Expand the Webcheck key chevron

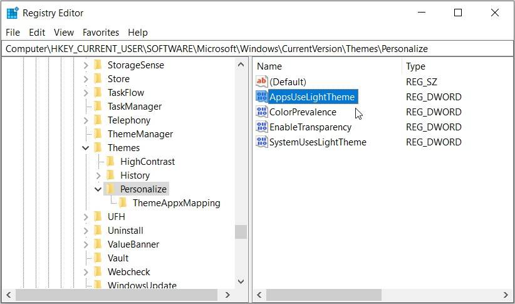(86, 272)
